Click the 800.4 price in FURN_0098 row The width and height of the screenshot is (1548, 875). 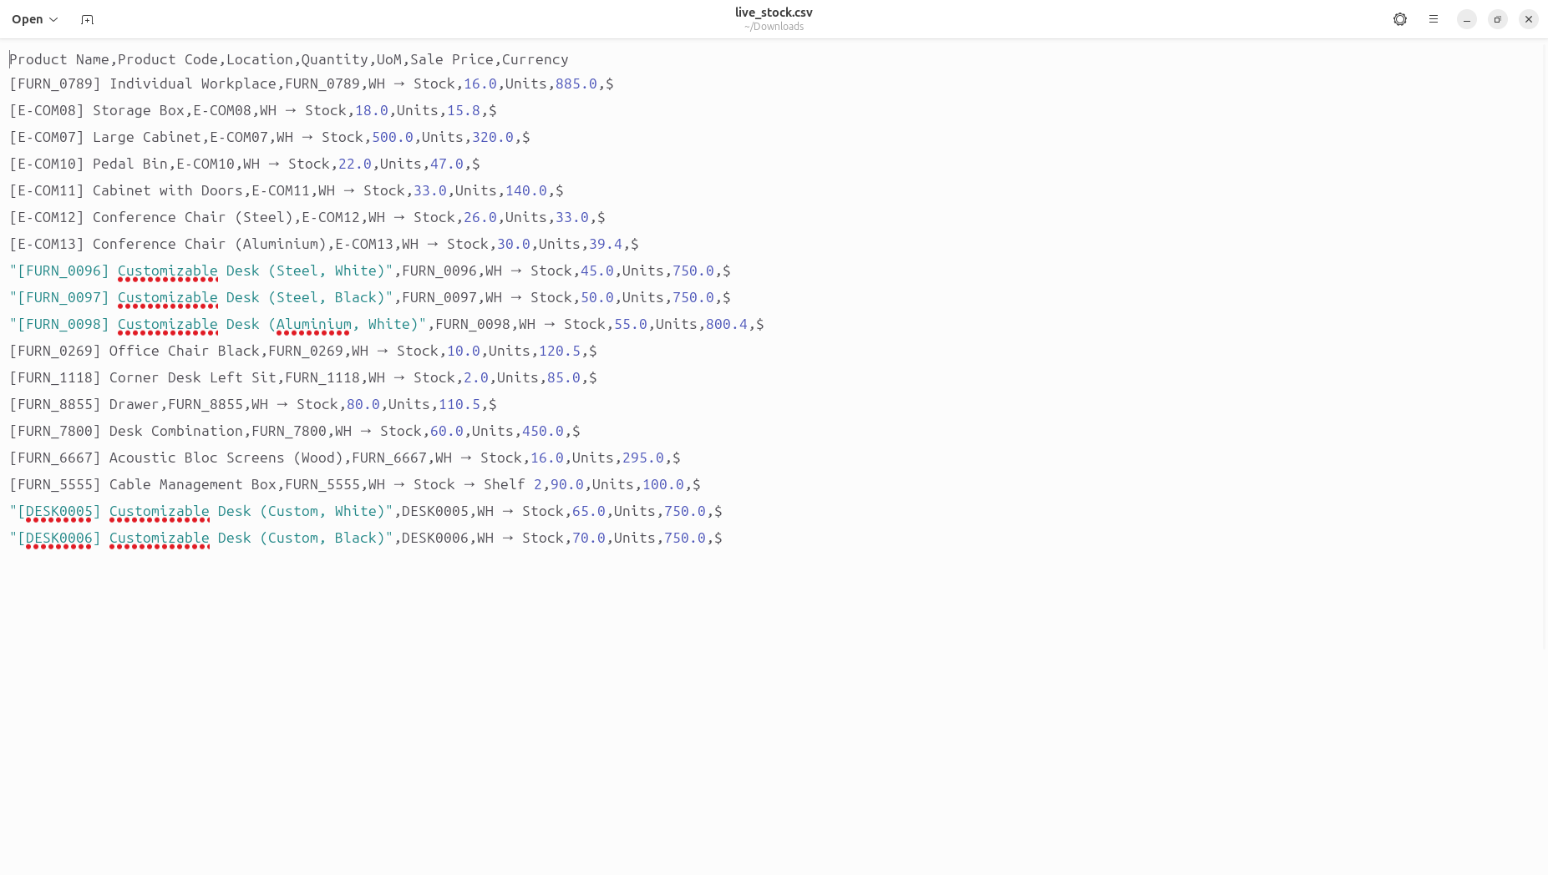[x=727, y=324]
